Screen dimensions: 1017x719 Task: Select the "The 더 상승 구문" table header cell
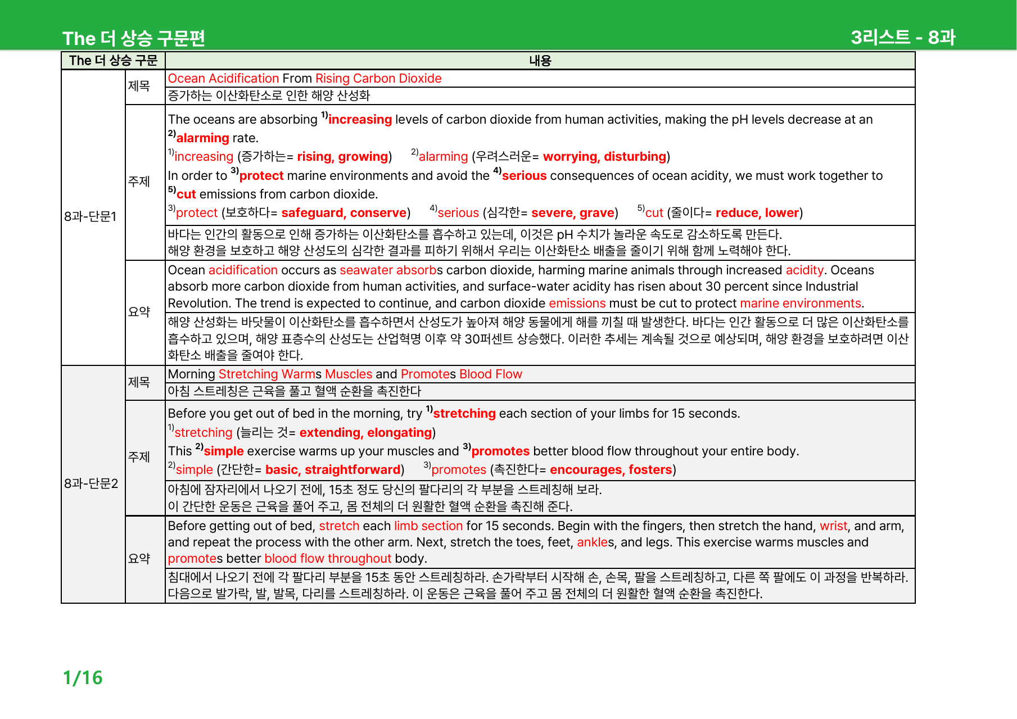click(113, 61)
